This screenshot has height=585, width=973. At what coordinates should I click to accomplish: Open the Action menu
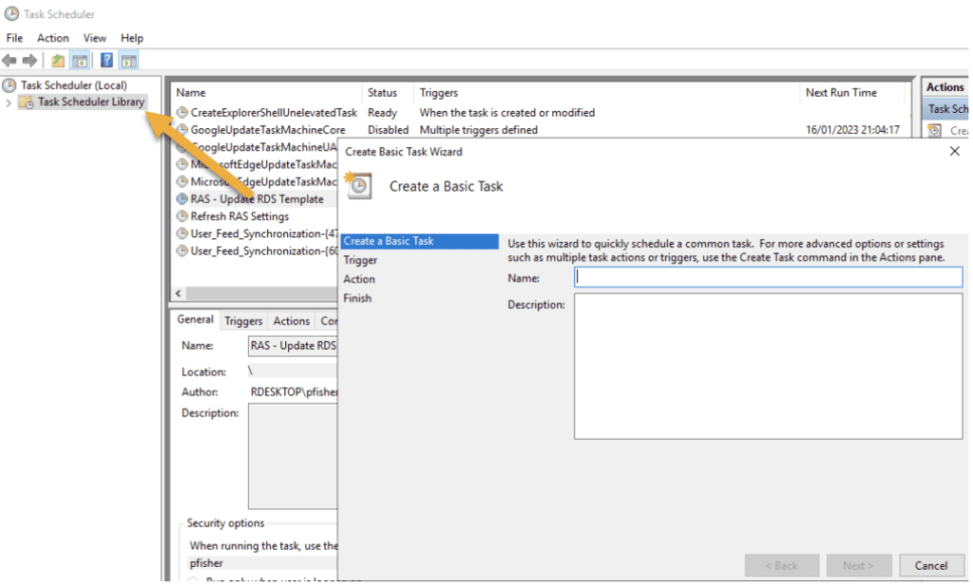pos(53,38)
